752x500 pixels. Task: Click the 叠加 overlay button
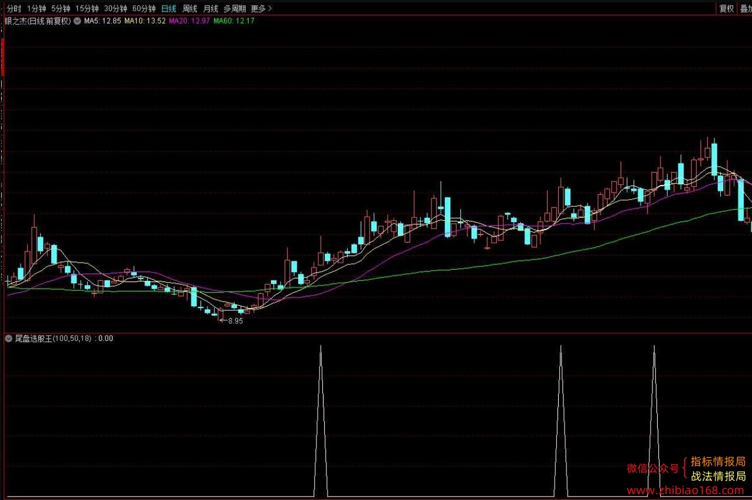pos(746,9)
